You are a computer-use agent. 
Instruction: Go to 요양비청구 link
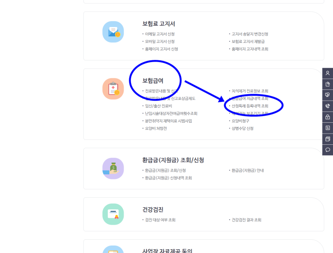240,121
